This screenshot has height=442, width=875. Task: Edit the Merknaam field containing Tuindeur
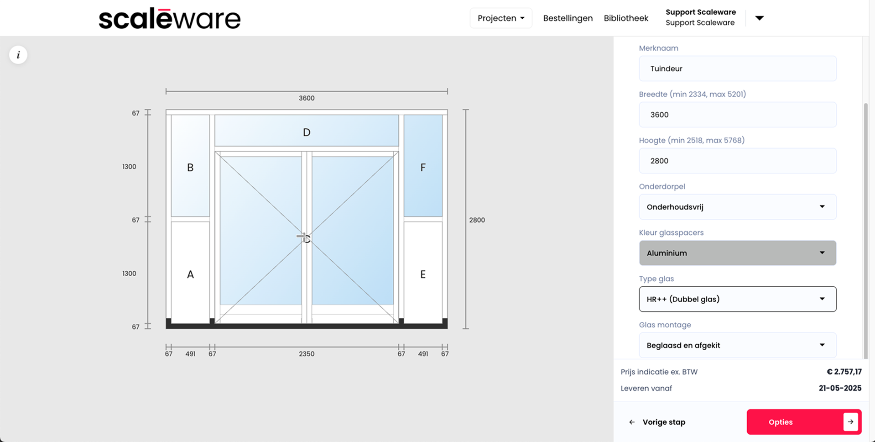pyautogui.click(x=738, y=68)
